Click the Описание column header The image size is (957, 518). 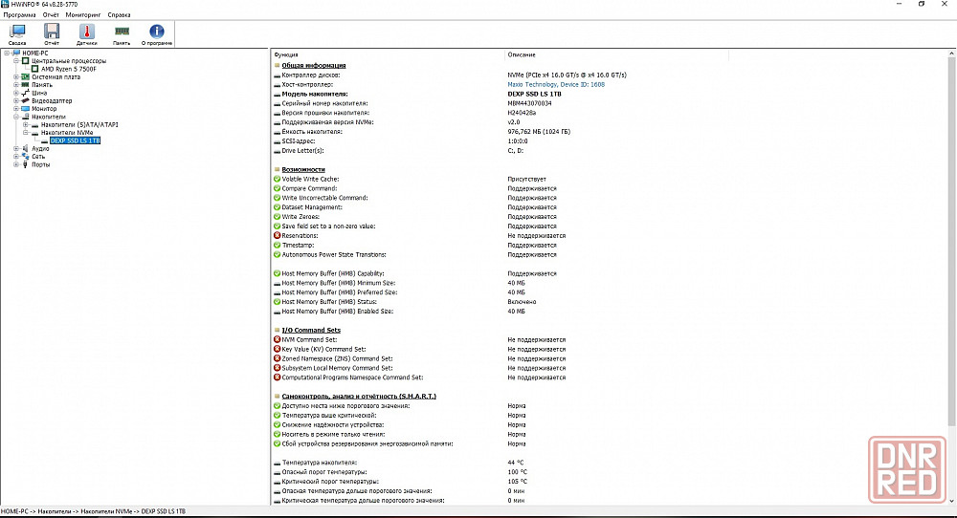[617, 54]
